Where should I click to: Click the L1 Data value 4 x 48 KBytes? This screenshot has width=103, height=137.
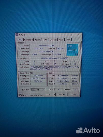tap(63, 76)
